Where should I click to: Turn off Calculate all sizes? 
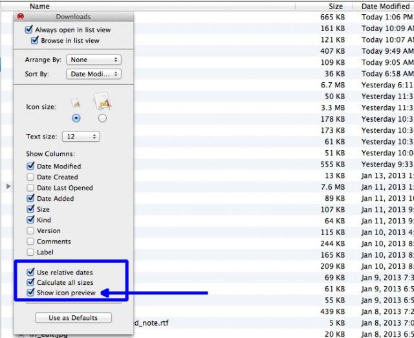[30, 282]
